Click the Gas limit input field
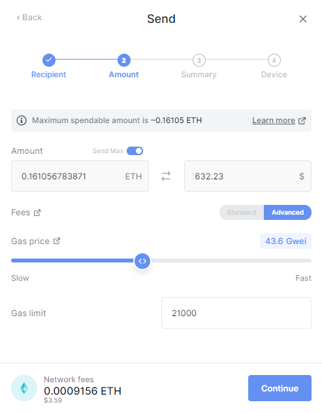This screenshot has width=322, height=413. coord(236,313)
